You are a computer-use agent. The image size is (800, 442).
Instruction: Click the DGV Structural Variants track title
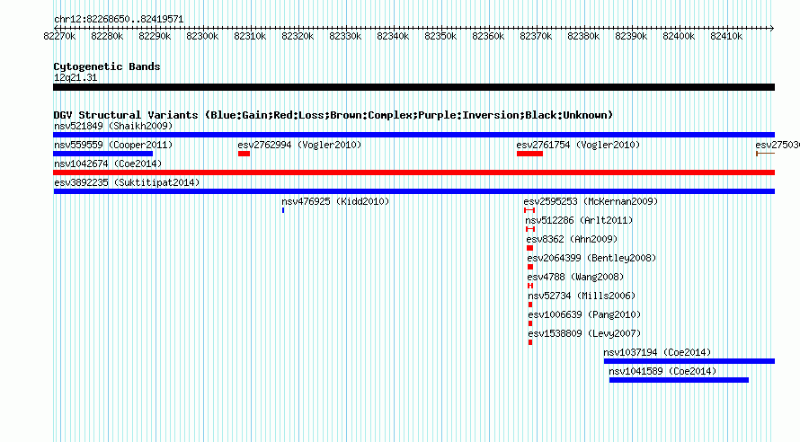[333, 115]
